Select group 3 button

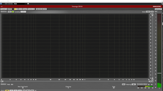tap(16, 90)
